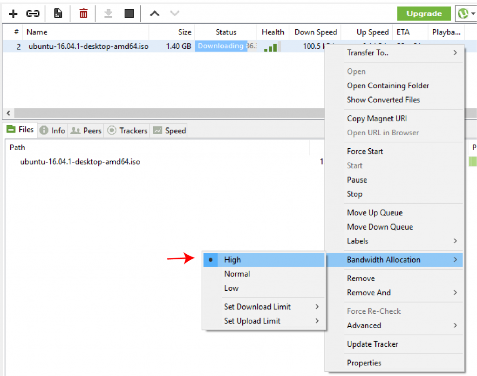Click the torrent list horizontal scrollbar track

[169, 113]
